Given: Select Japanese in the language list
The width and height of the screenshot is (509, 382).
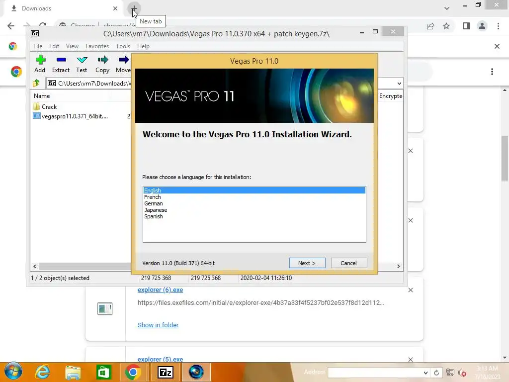Looking at the screenshot, I should pyautogui.click(x=254, y=210).
